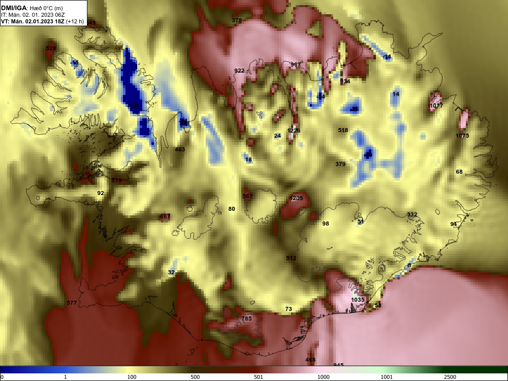Click the value 92 in the west

click(x=101, y=193)
